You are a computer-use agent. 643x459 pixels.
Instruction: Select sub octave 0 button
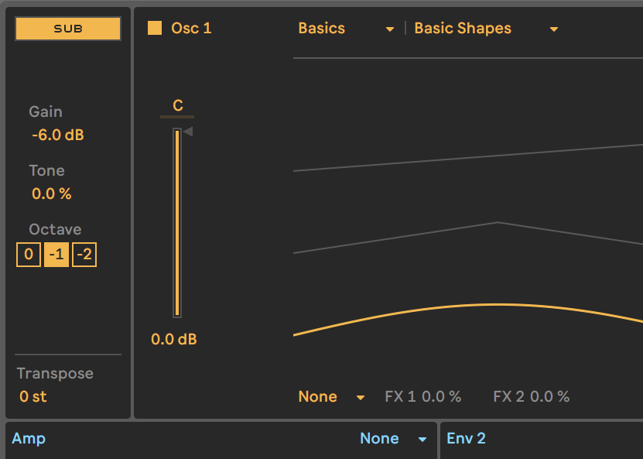[x=29, y=255]
